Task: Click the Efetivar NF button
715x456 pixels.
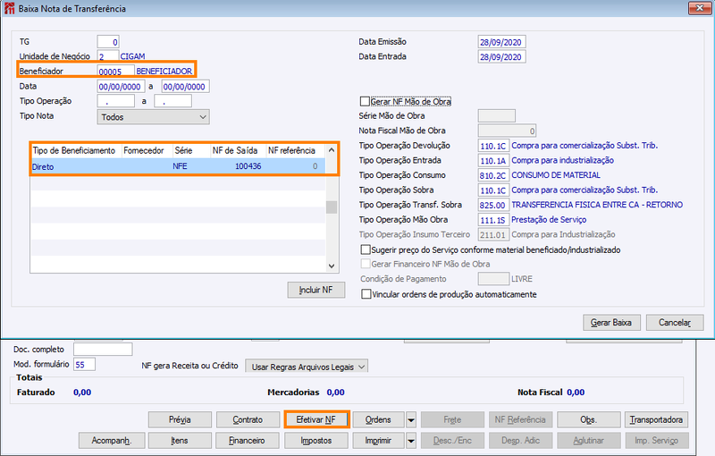Action: click(x=316, y=419)
